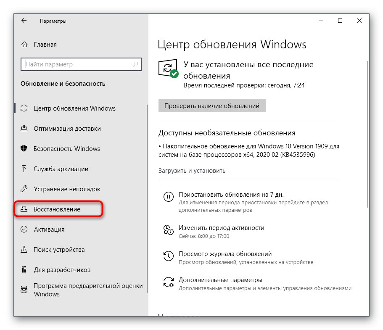Select the Устранение неполадок wrench icon
The height and width of the screenshot is (330, 383).
pos(24,189)
